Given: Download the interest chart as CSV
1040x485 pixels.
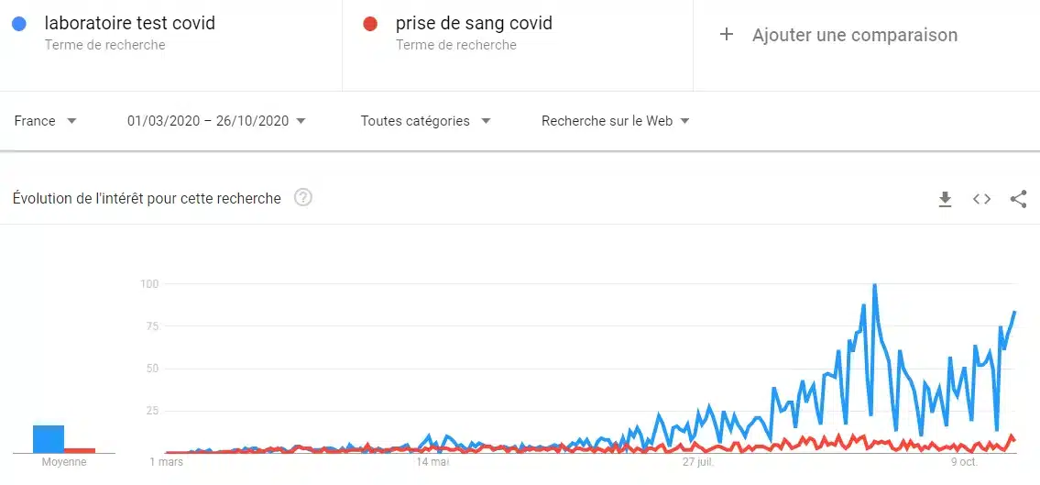Looking at the screenshot, I should [x=945, y=199].
